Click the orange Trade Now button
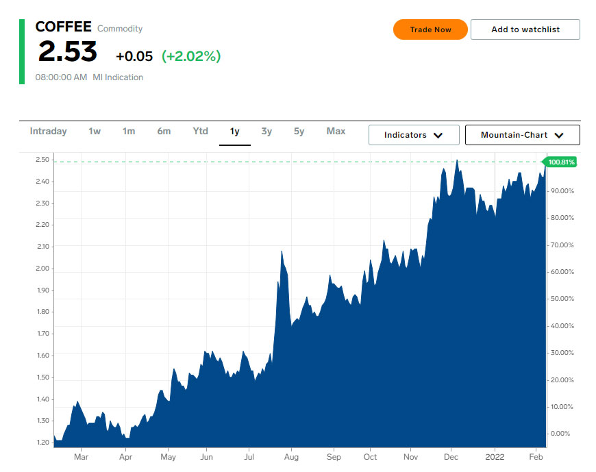The height and width of the screenshot is (472, 596). point(430,29)
